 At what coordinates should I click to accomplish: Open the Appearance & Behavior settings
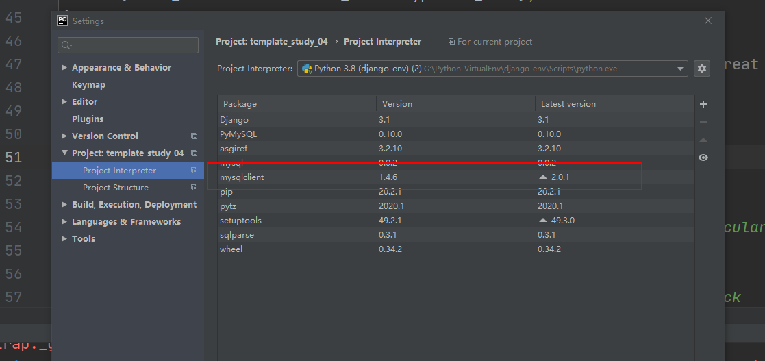(x=121, y=67)
